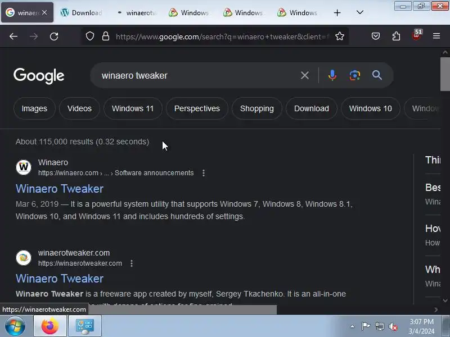Click the horizontal scrollbar right arrow
Image resolution: width=450 pixels, height=337 pixels.
436,309
